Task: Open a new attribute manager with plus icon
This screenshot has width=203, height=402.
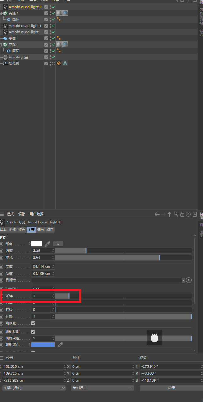Action: 195,214
